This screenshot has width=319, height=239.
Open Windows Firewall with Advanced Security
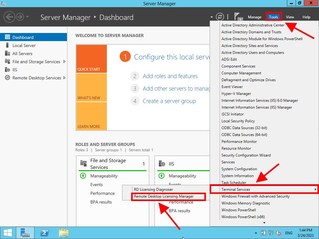[255, 196]
